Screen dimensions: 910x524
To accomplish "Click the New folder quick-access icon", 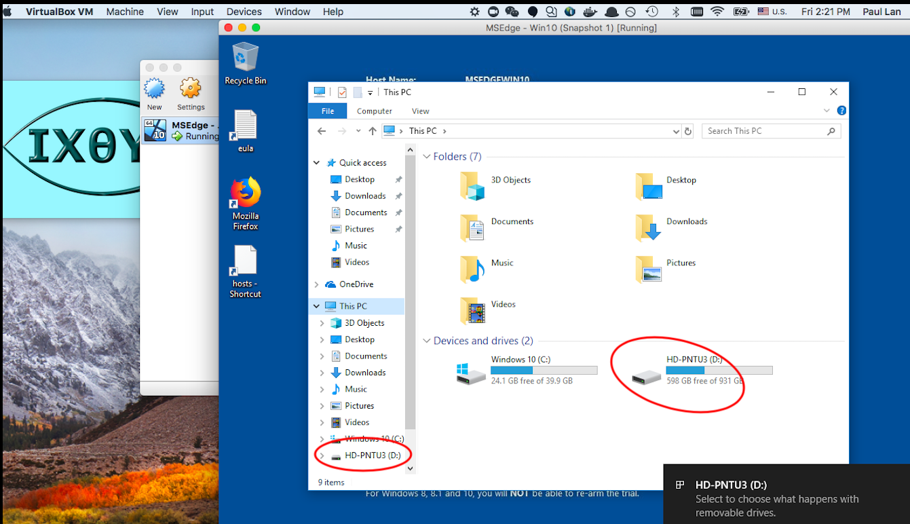I will pos(358,92).
